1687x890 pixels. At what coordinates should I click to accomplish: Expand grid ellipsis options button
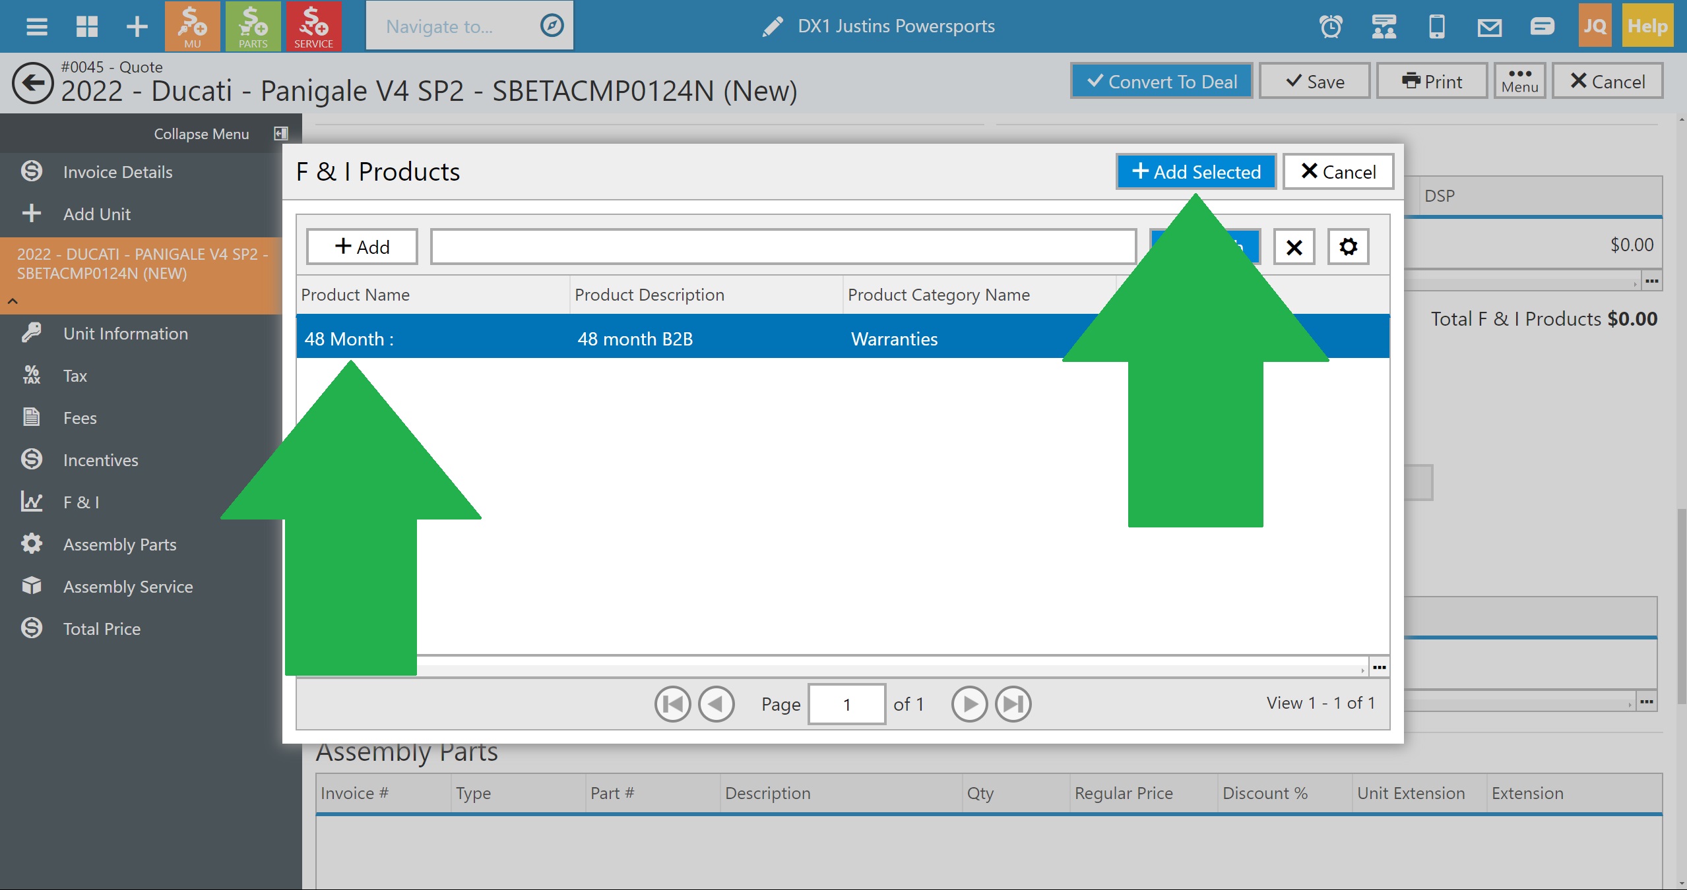(x=1379, y=667)
